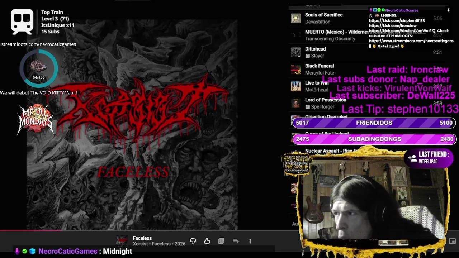
Task: Play Souls of Sacrifice from the queue
Action: click(x=324, y=15)
